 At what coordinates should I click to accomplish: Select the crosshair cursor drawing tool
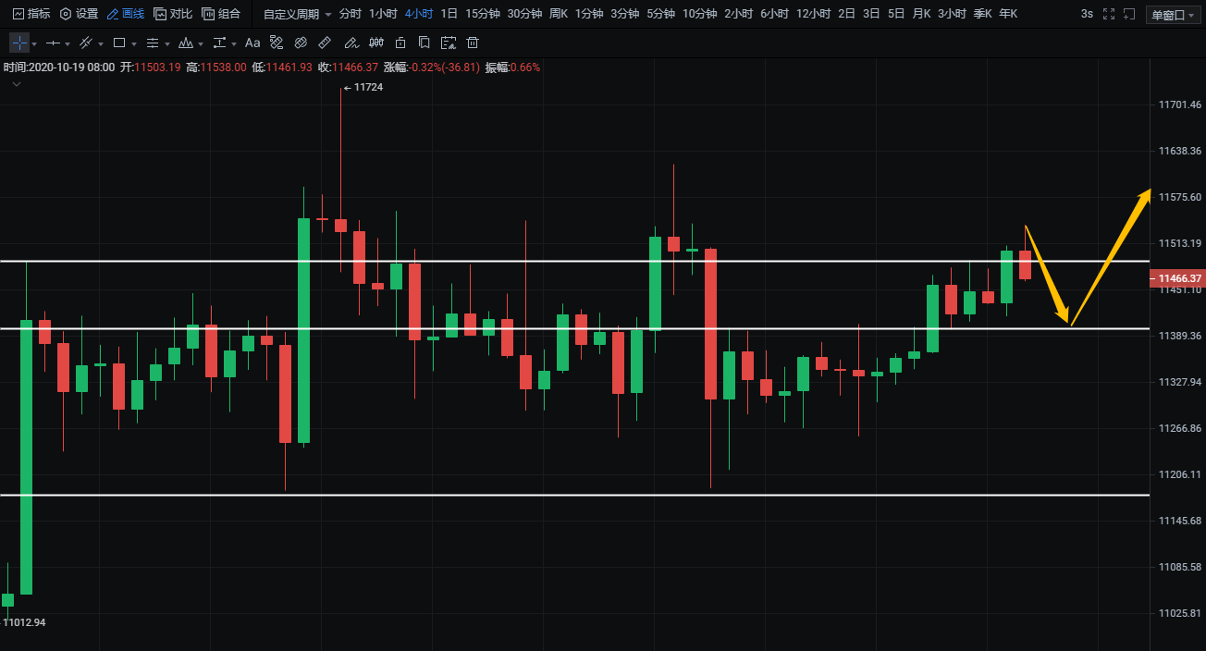click(19, 43)
